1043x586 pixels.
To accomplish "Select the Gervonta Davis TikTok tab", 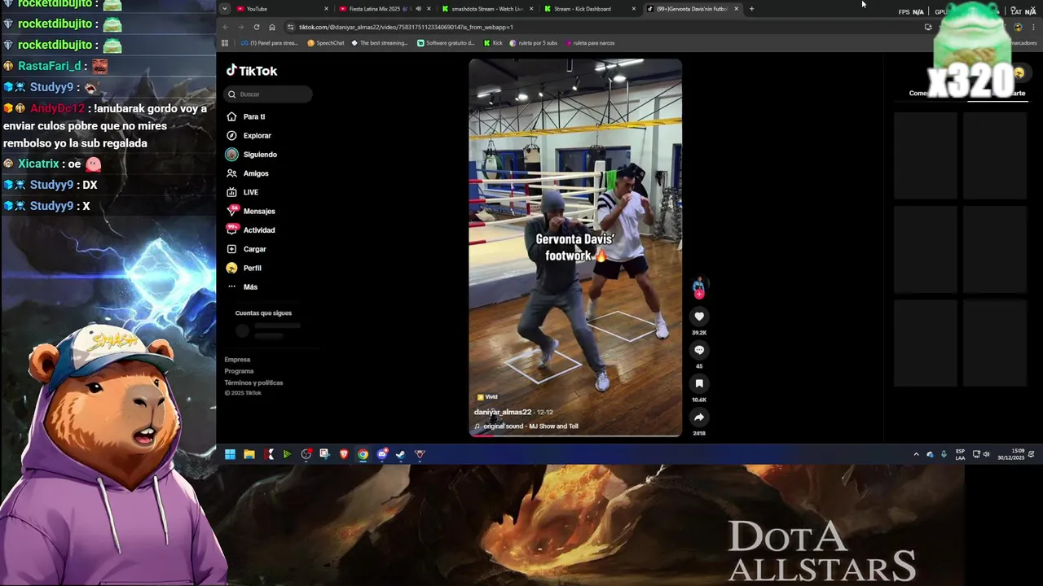I will click(x=691, y=9).
